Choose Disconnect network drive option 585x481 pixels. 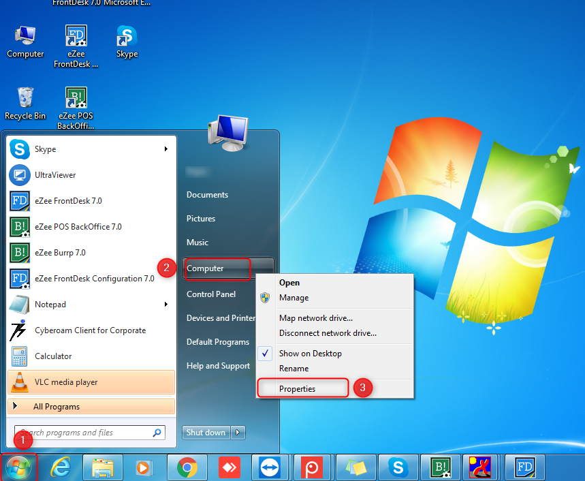334,333
